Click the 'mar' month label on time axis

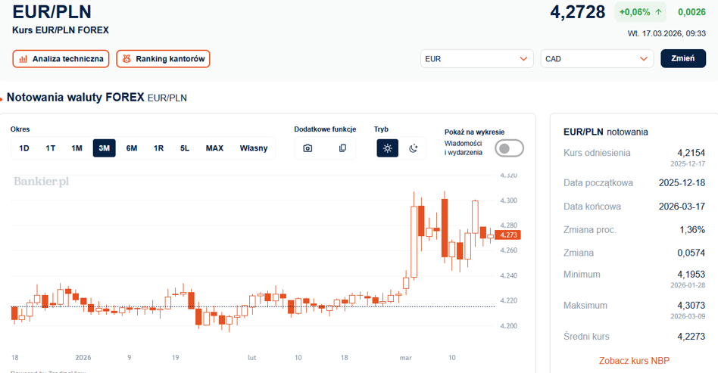[x=406, y=357]
